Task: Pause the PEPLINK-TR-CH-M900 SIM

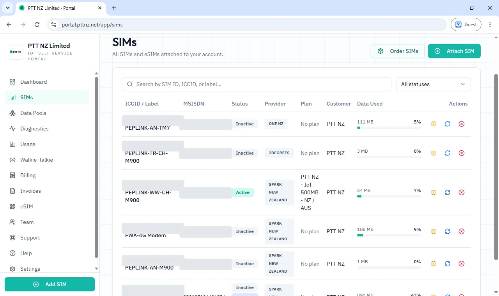Action: (x=434, y=153)
